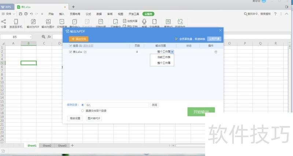Click the 高级设置 button
This screenshot has width=293, height=156.
pos(75,118)
